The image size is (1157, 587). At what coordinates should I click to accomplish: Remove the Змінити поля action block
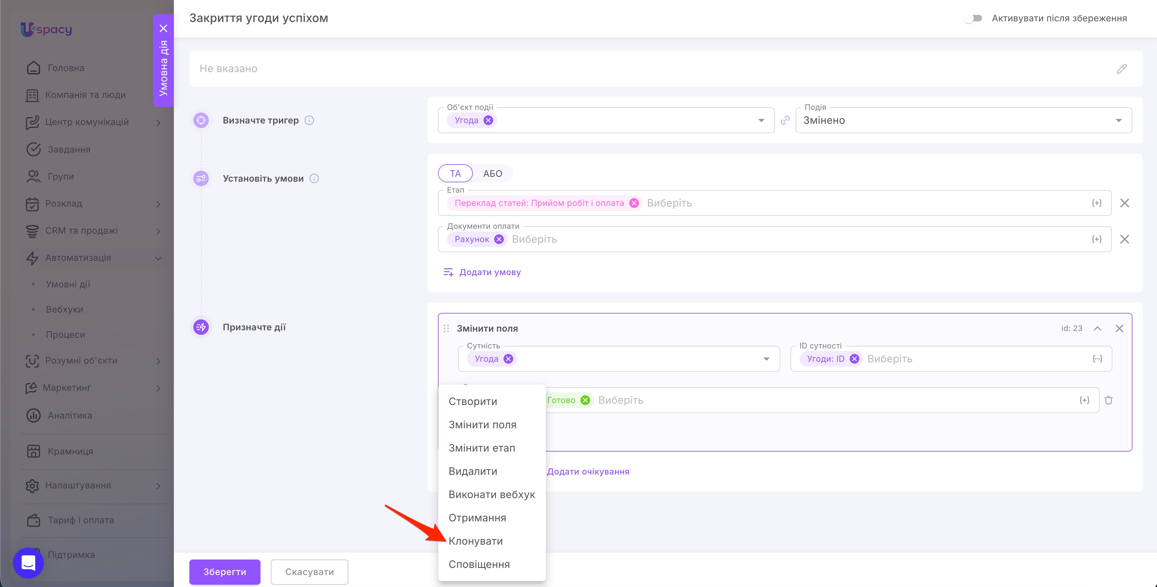[x=1119, y=328]
